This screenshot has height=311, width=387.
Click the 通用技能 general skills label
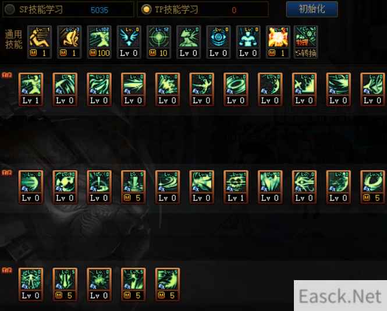14,40
